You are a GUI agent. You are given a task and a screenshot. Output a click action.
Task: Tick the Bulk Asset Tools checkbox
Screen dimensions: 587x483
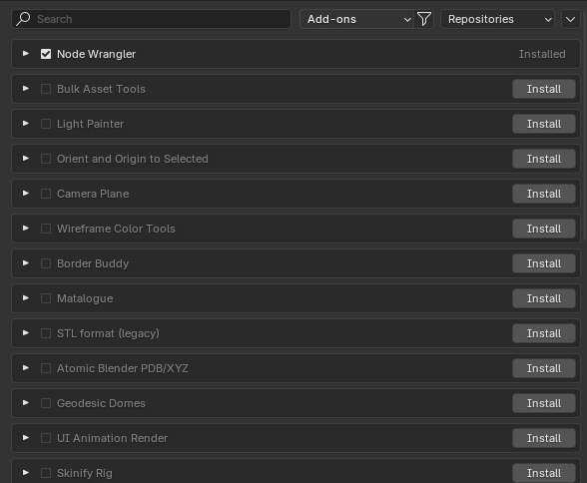[46, 89]
